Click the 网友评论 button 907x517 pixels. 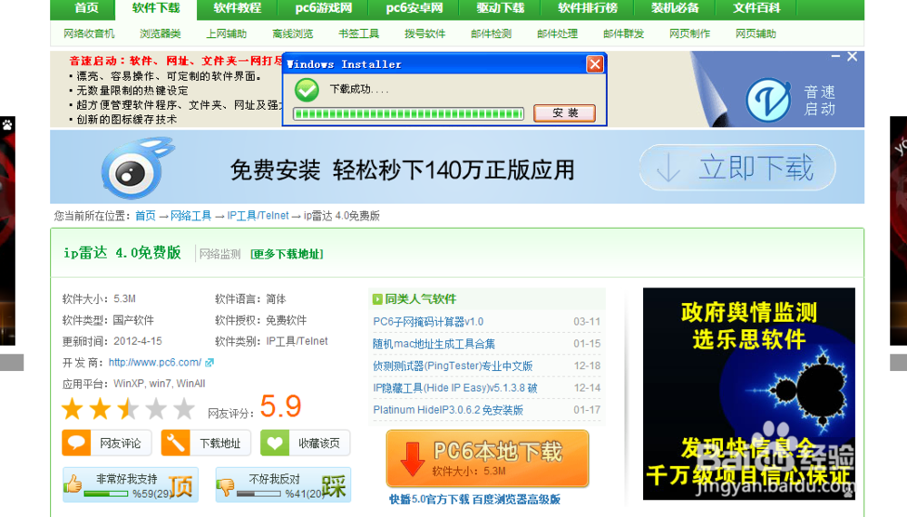pos(107,444)
